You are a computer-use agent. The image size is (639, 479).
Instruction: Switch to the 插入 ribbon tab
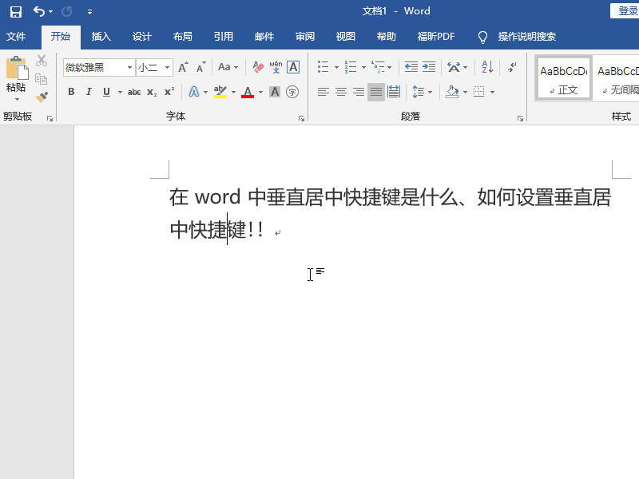[101, 37]
